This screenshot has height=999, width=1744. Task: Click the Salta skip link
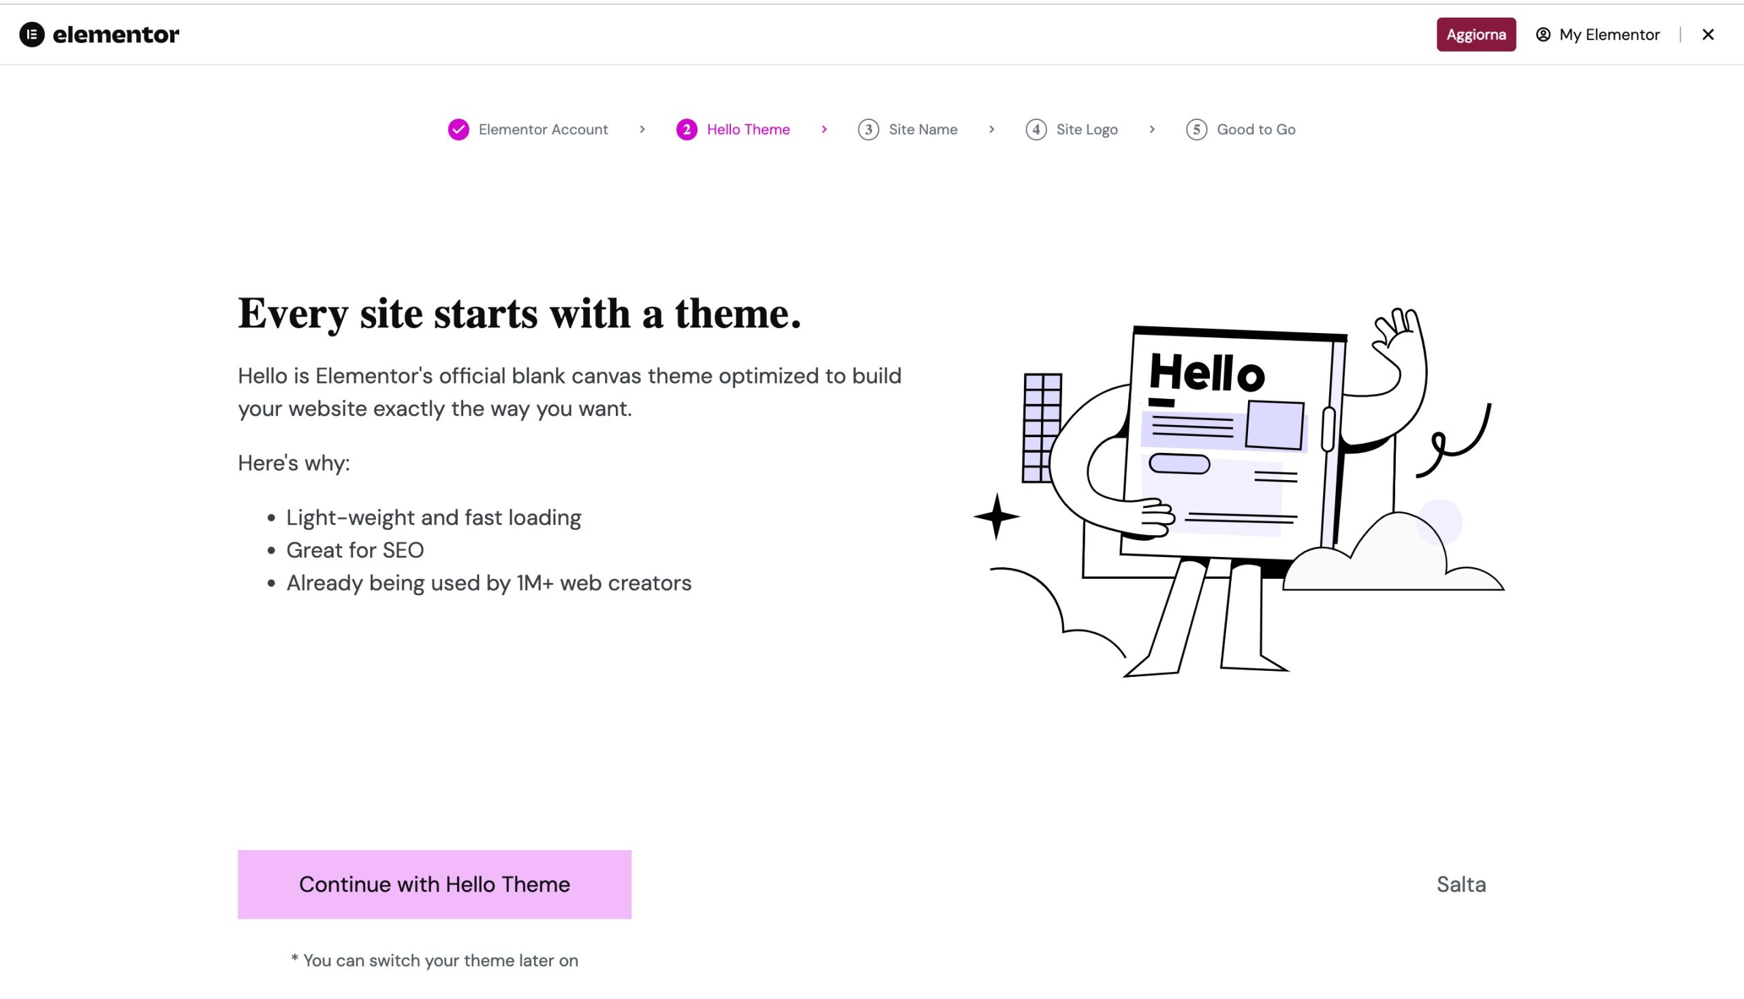(1461, 885)
